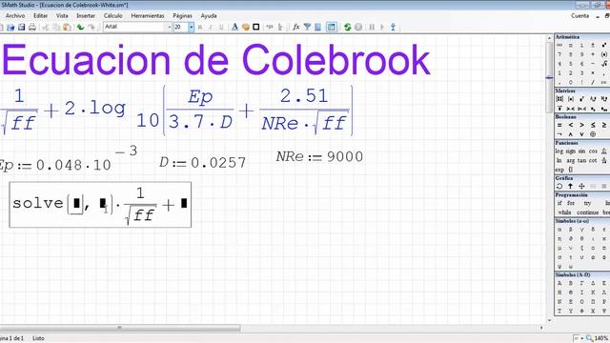Click the infinity symbol in Aritmética panel
This screenshot has height=343, width=610.
(x=559, y=46)
